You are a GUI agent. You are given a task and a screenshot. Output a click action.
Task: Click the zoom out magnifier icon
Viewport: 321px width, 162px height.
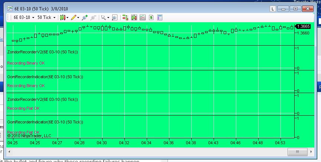[93, 17]
